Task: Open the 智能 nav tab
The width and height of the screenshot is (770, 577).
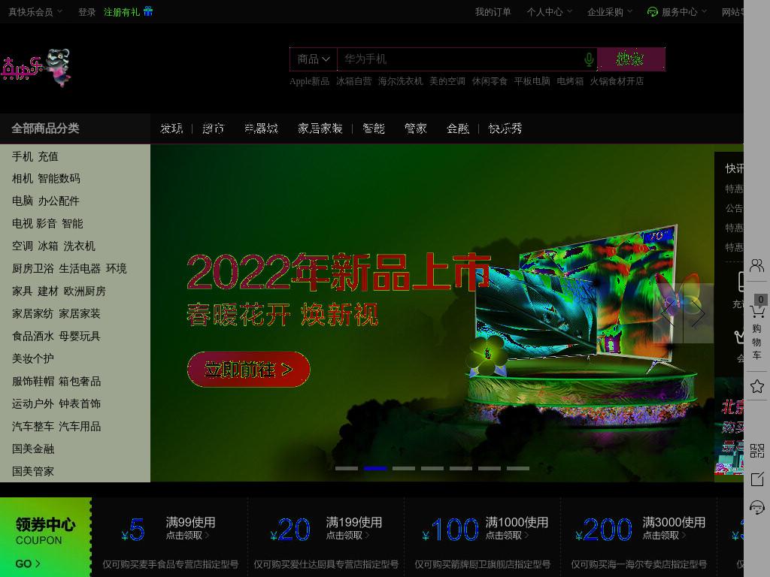Action: [374, 128]
